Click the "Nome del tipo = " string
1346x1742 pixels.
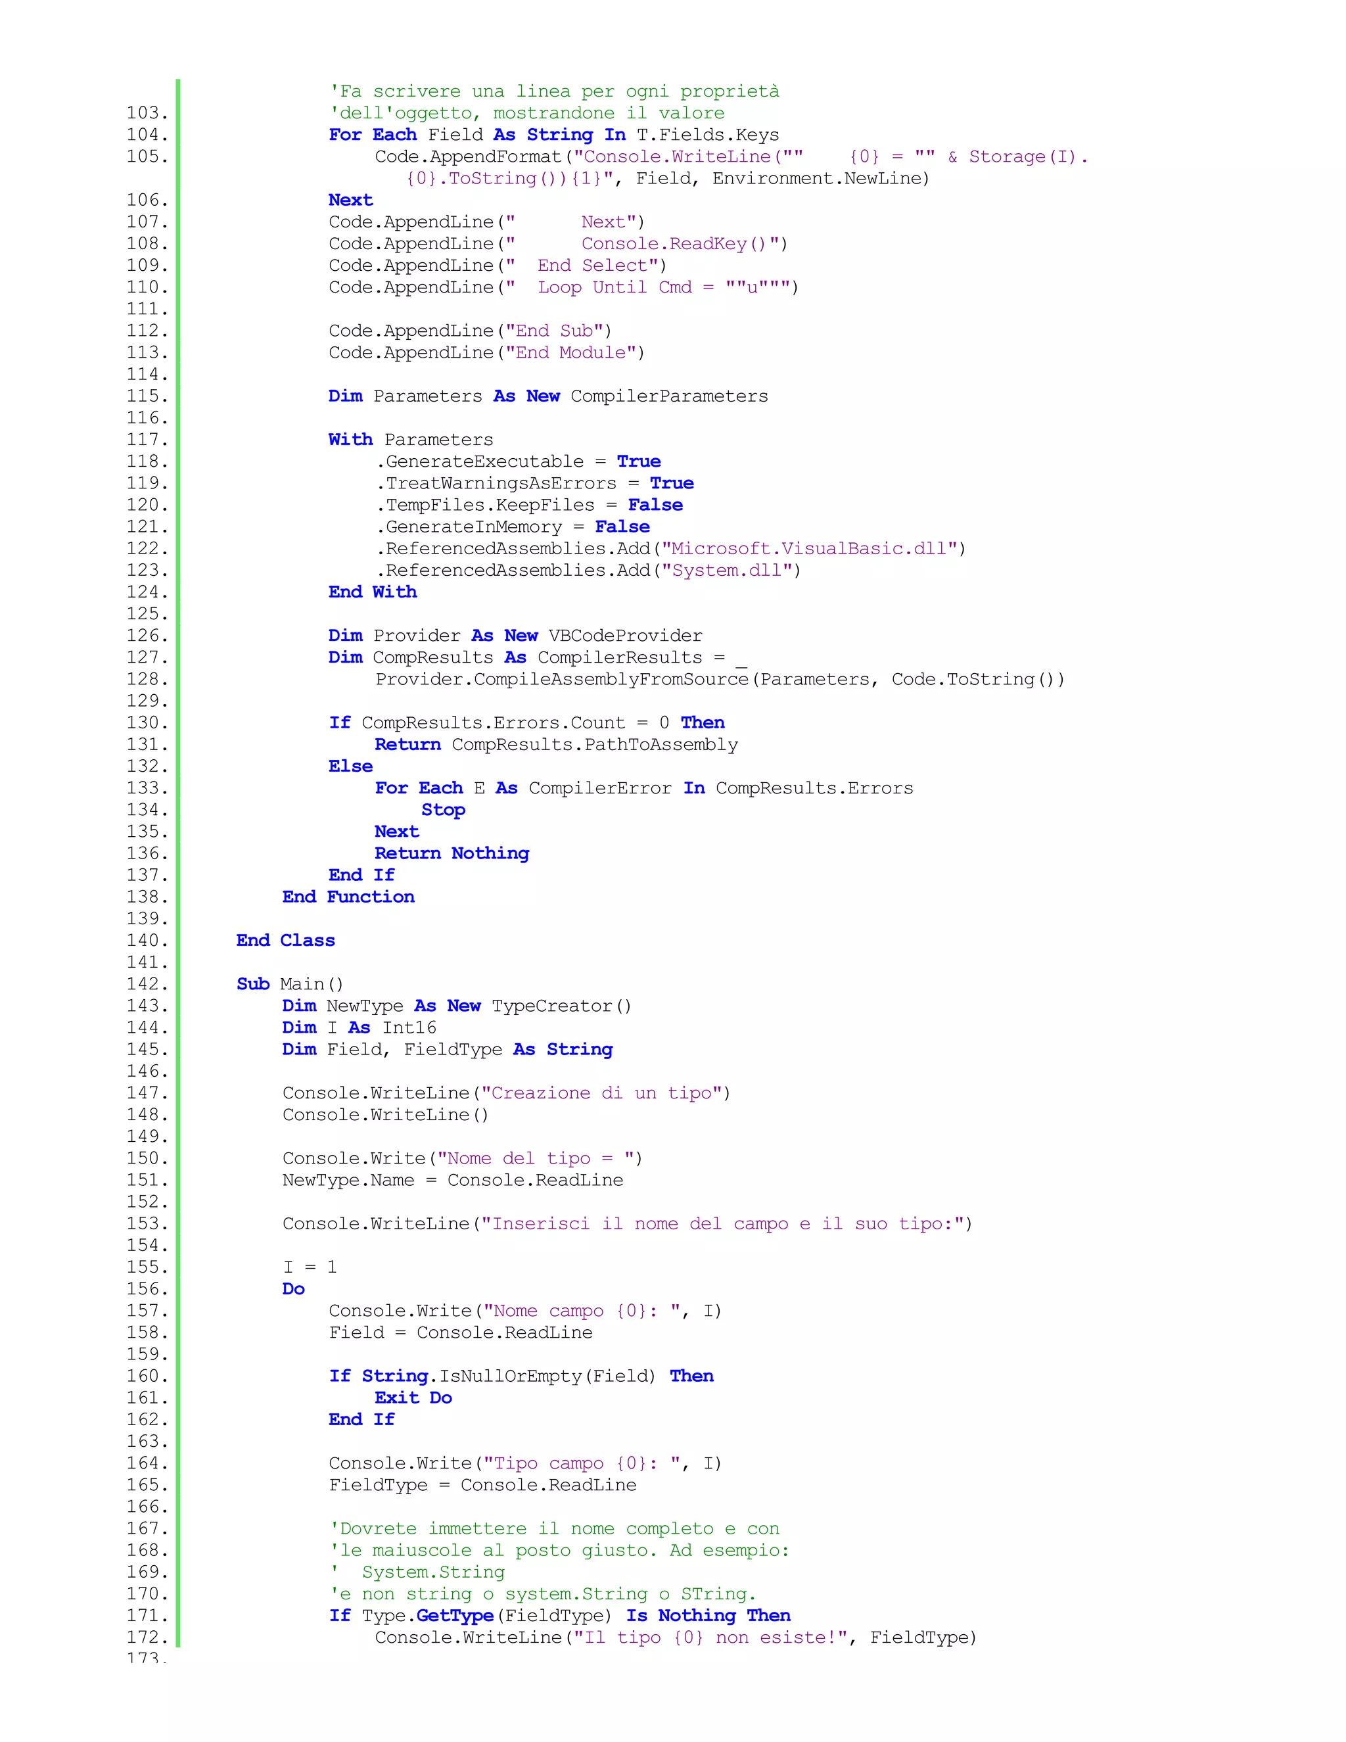point(535,1159)
